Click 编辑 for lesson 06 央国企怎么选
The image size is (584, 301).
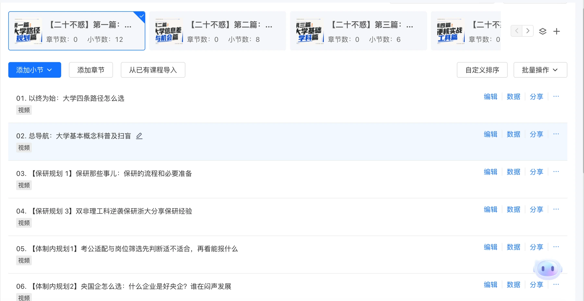tap(491, 284)
